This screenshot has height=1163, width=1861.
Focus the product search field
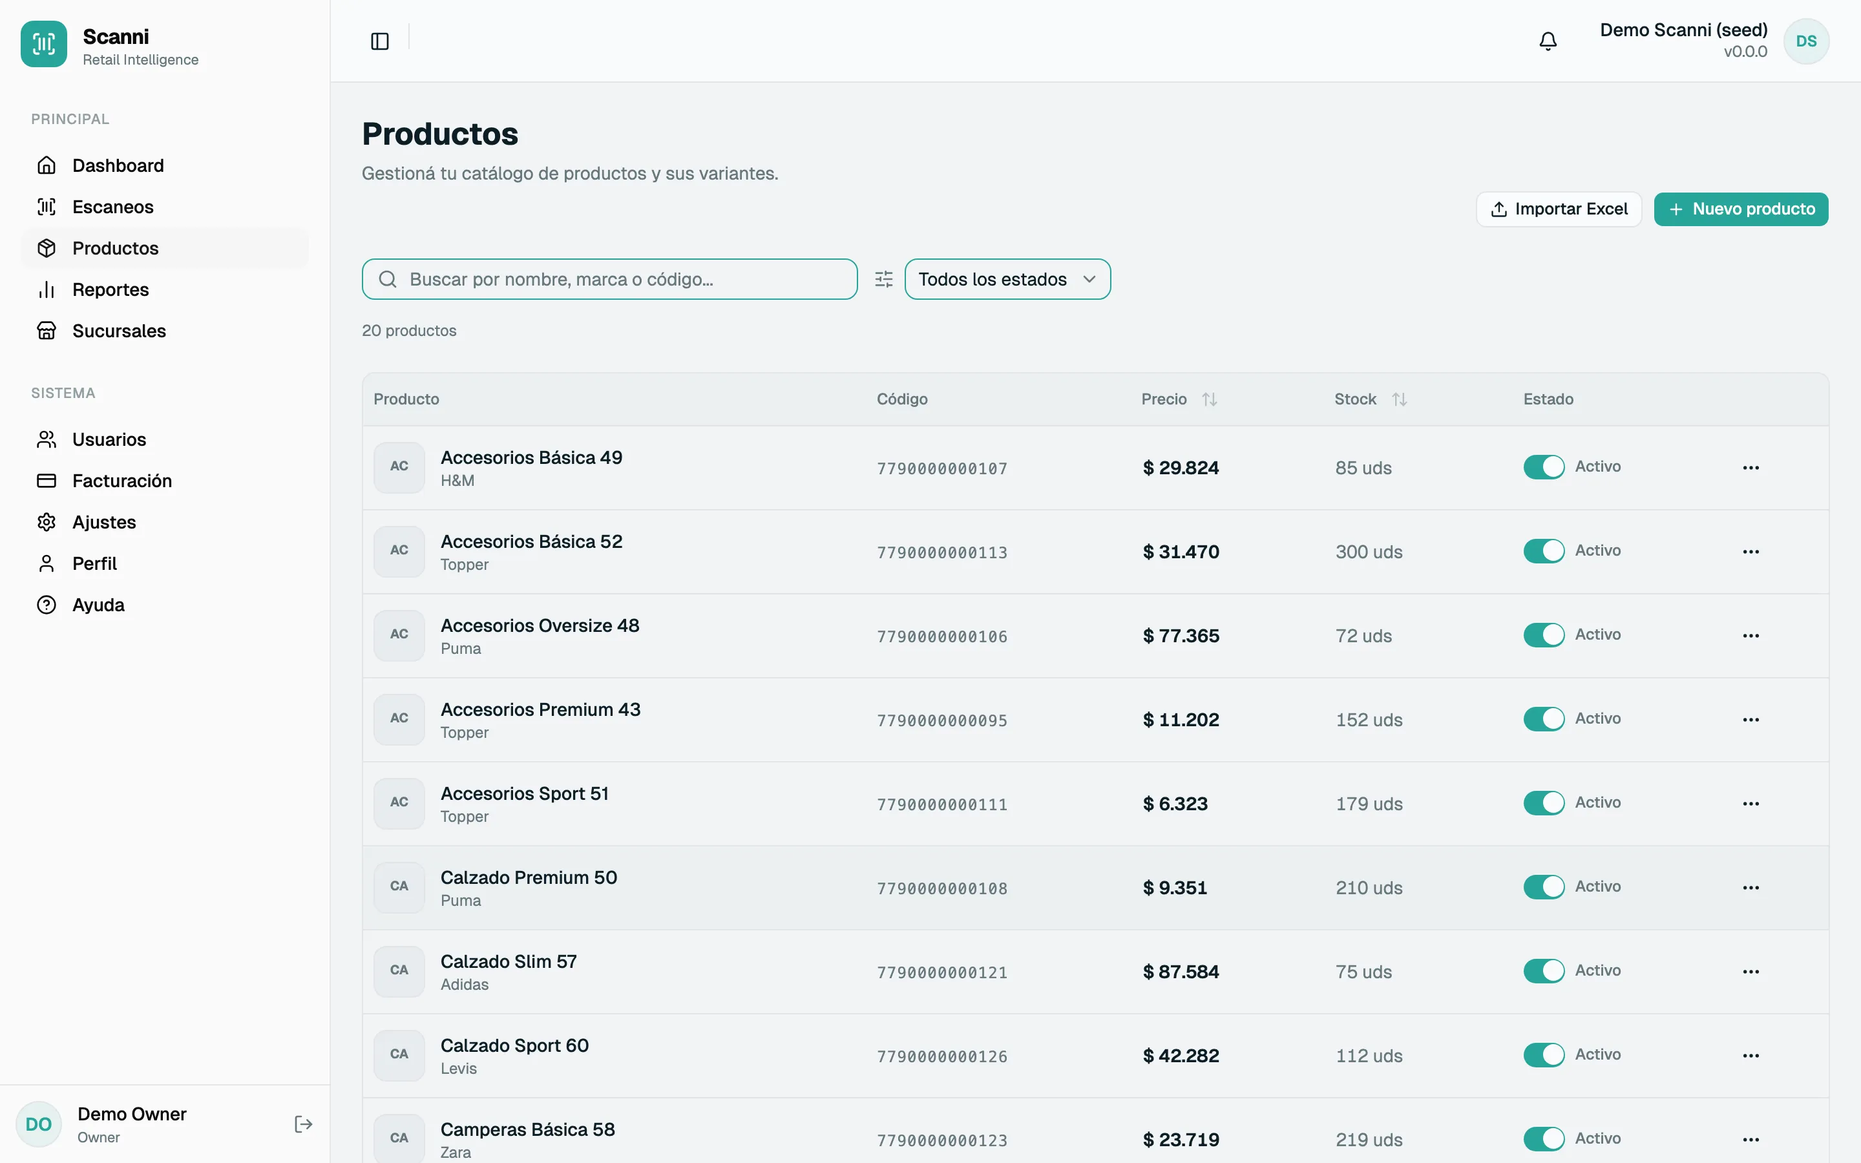coord(610,279)
